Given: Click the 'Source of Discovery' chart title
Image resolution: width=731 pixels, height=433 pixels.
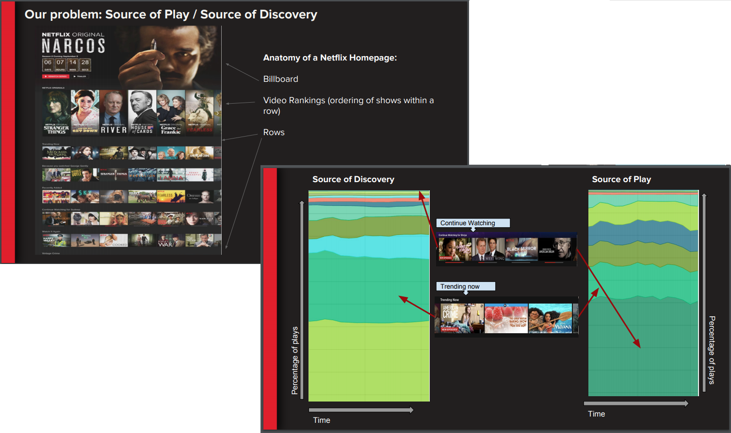Looking at the screenshot, I should click(353, 179).
